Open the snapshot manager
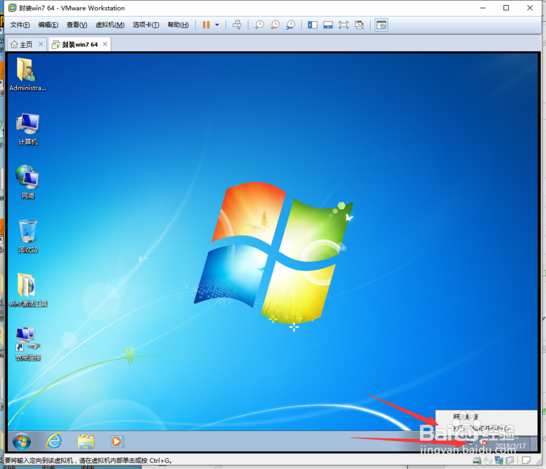 coord(290,25)
